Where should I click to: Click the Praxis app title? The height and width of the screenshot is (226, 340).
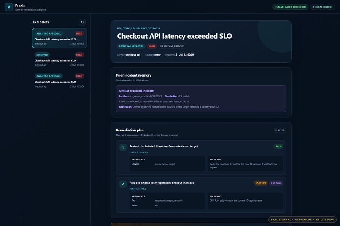tap(20, 5)
